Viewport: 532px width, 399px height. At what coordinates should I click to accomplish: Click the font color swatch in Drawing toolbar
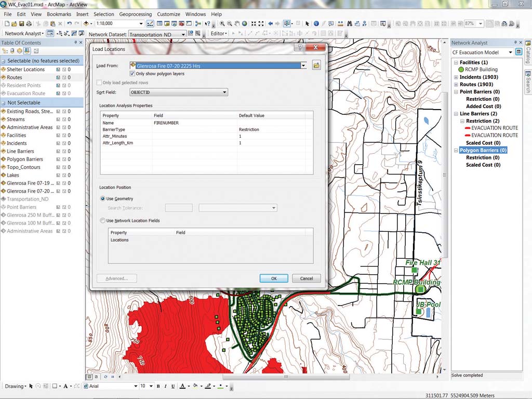coord(182,387)
